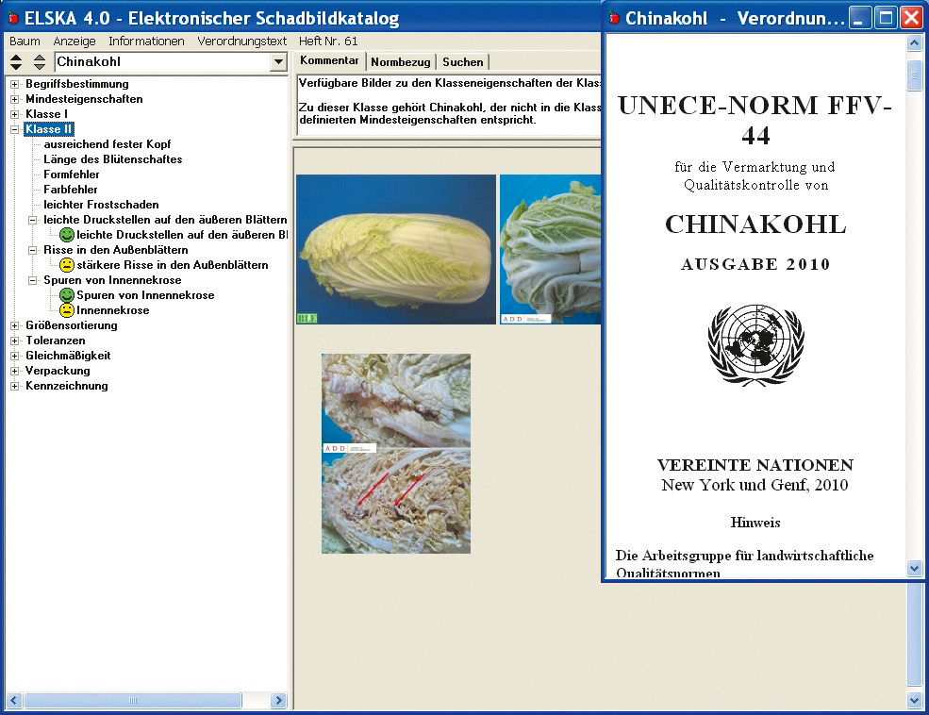
Task: Click the AUSGABE 2010 text
Action: click(755, 264)
